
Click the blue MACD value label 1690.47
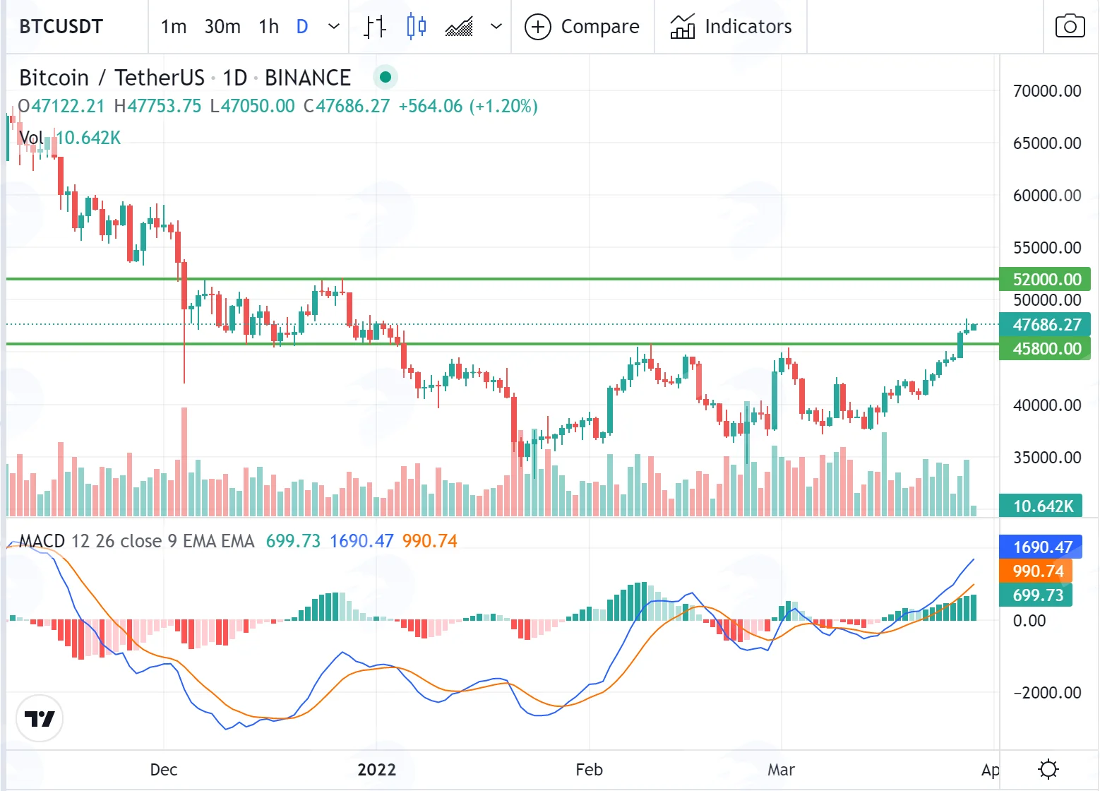click(x=1041, y=547)
